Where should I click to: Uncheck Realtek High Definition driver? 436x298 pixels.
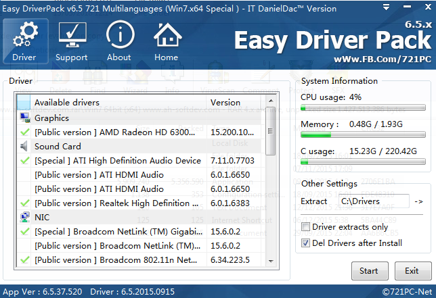(x=25, y=203)
